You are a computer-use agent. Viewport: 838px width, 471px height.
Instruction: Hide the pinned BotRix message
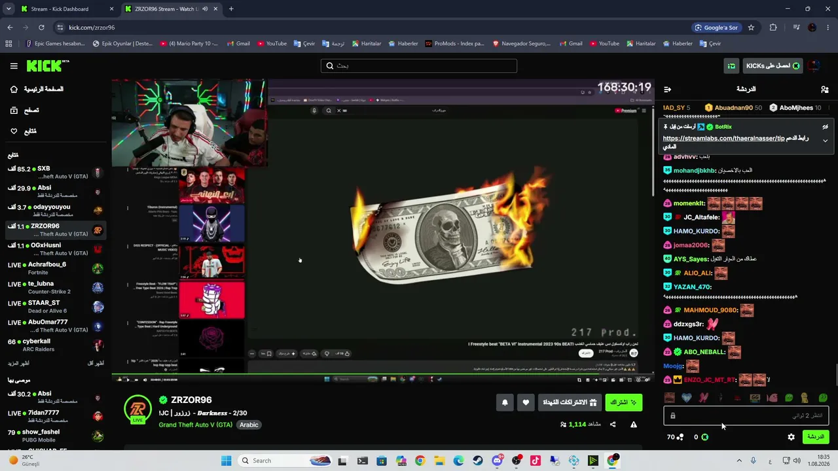pos(825,127)
